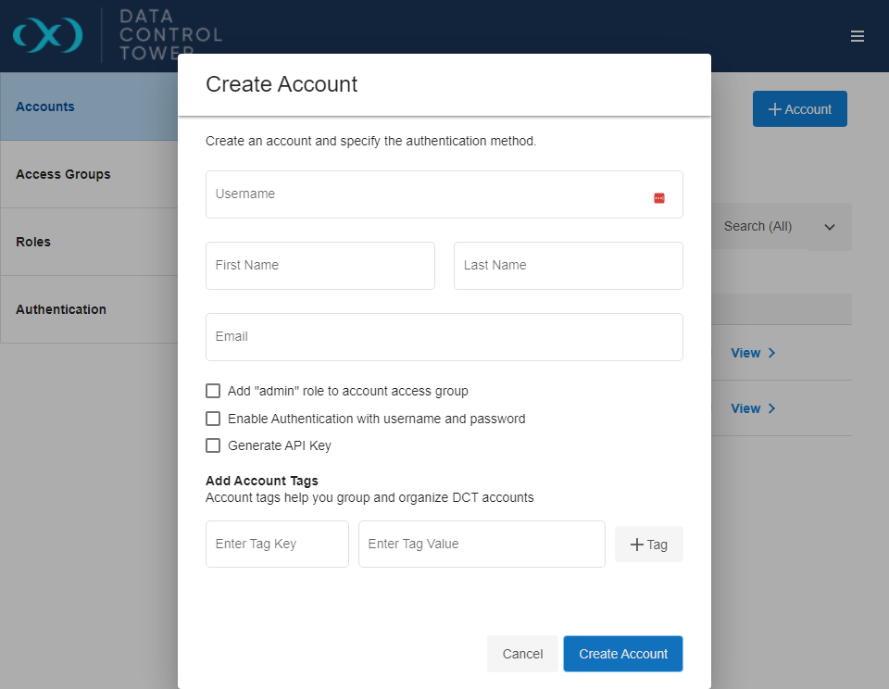The image size is (889, 689).
Task: Focus the Username input field
Action: pyautogui.click(x=426, y=194)
